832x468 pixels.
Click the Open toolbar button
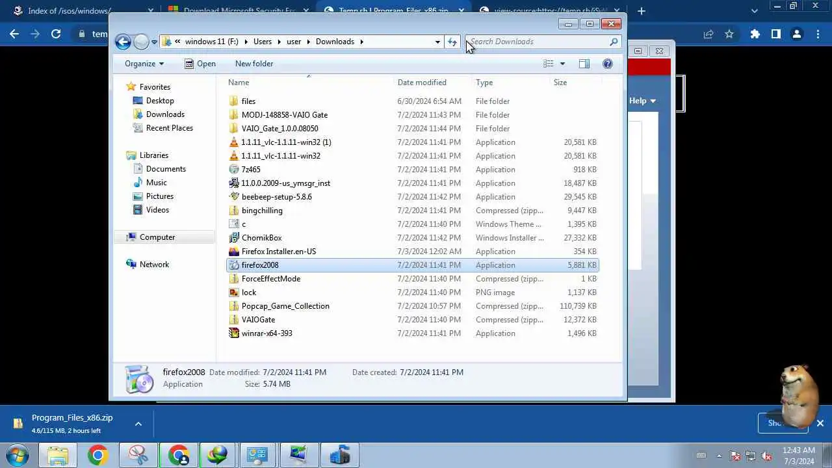[x=200, y=64]
